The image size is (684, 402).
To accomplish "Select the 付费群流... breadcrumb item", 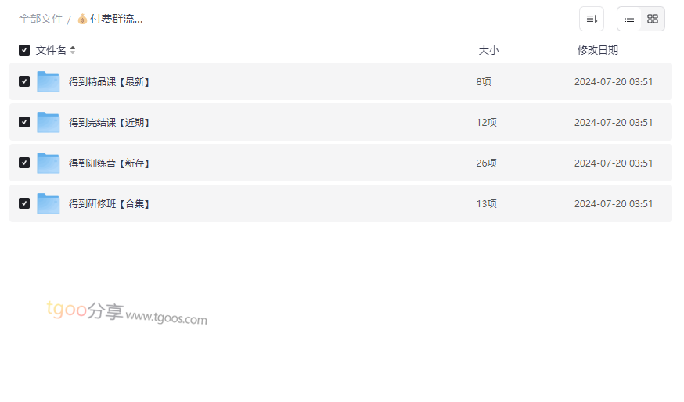I will 116,20.
